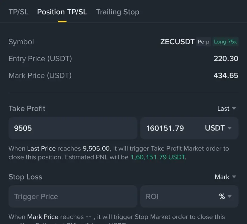Expand the USDT unit dropdown
247x224 pixels.
pos(218,128)
